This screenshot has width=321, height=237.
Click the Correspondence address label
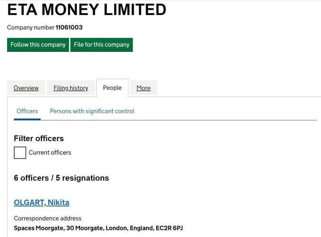pyautogui.click(x=48, y=219)
